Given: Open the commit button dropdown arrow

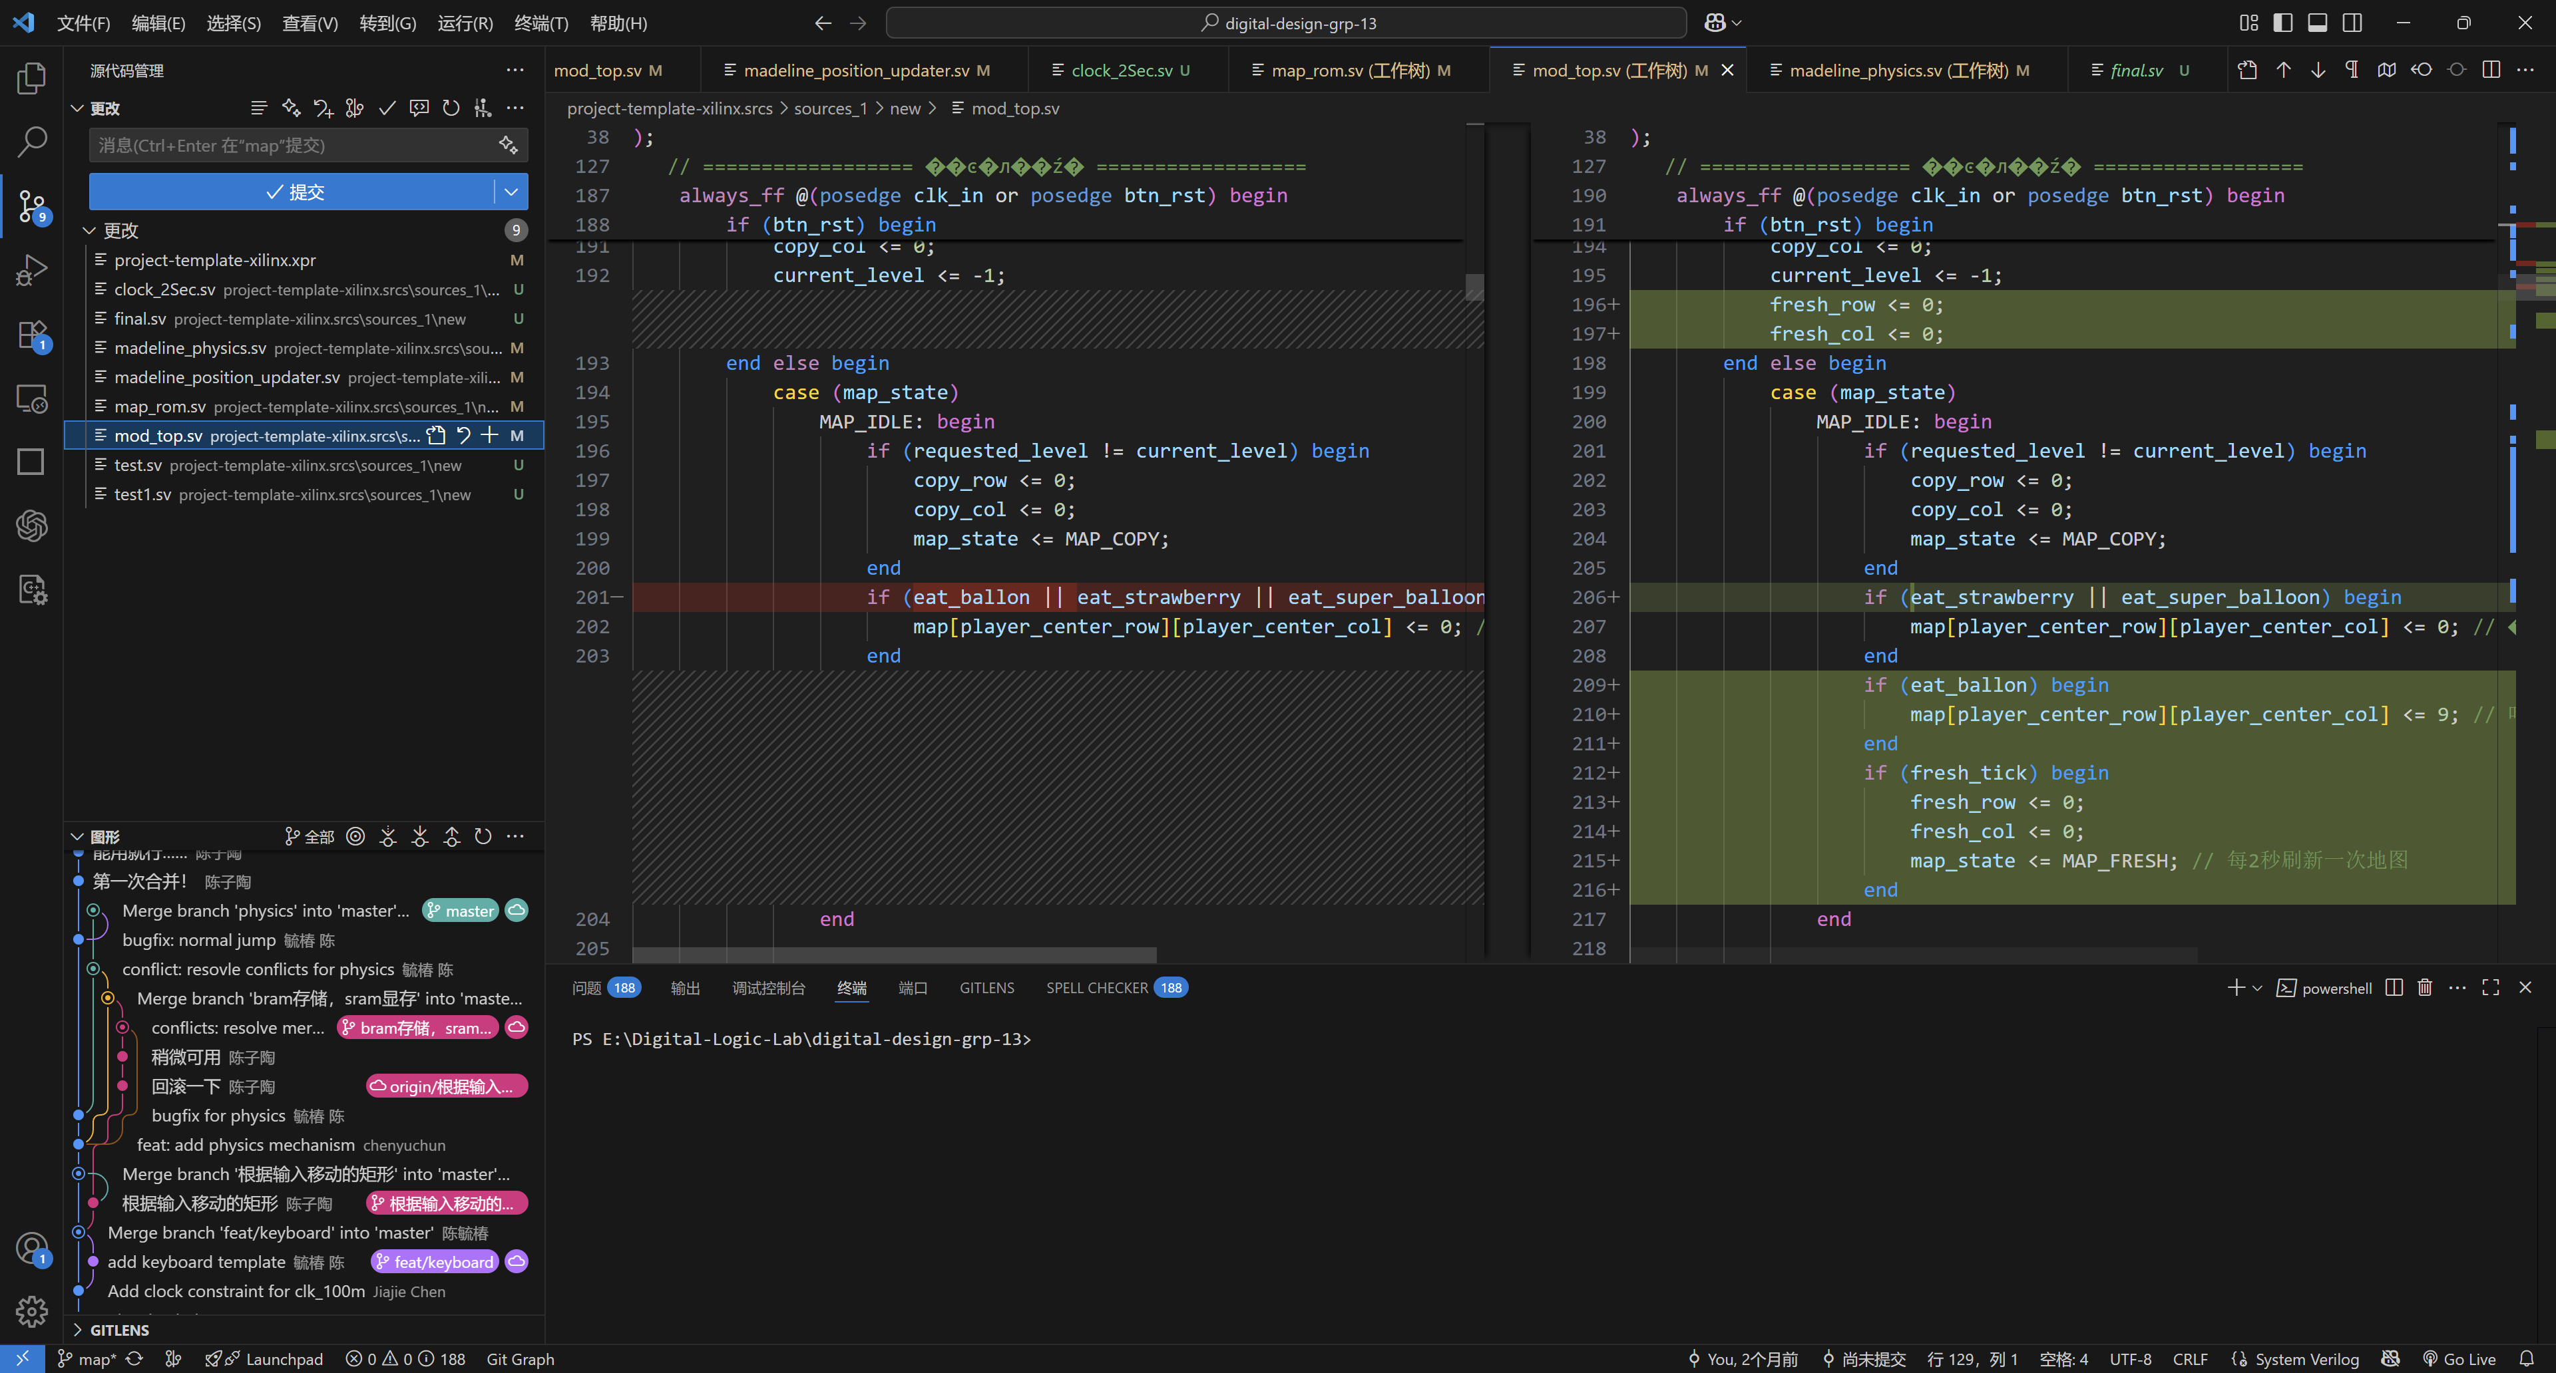Looking at the screenshot, I should [511, 192].
